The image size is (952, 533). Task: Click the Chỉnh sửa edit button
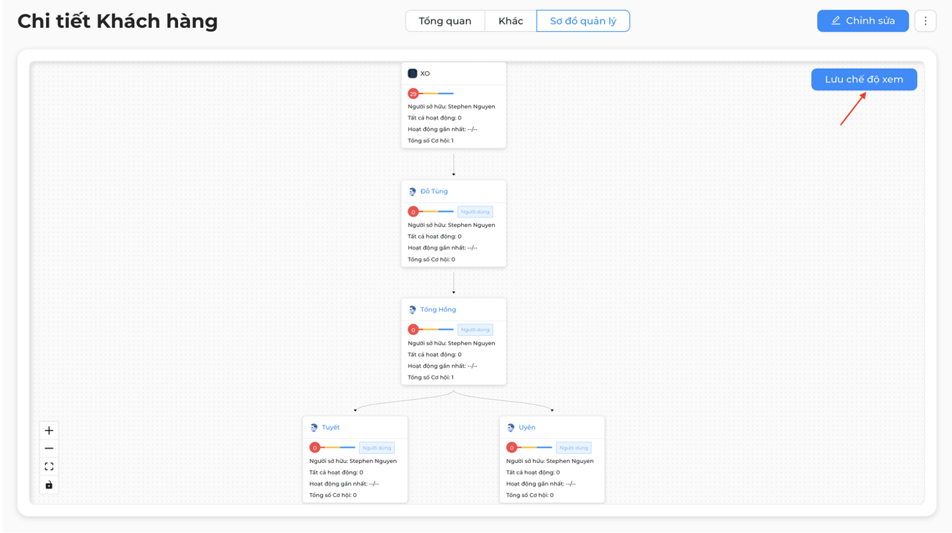pos(863,21)
